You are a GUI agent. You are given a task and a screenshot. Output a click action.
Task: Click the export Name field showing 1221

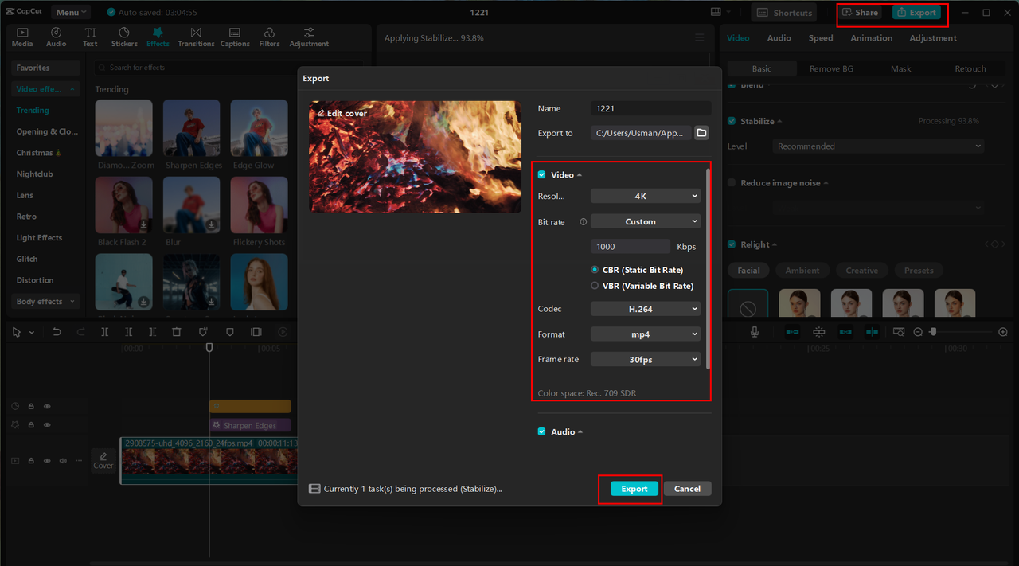[650, 109]
